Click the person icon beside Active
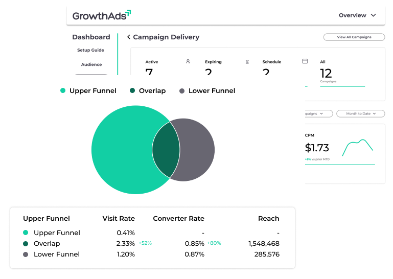This screenshot has width=393, height=279. click(x=188, y=61)
